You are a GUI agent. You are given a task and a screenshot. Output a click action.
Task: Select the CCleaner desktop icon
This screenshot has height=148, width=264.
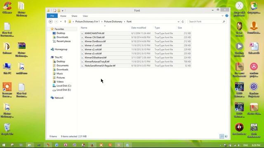pos(7,8)
